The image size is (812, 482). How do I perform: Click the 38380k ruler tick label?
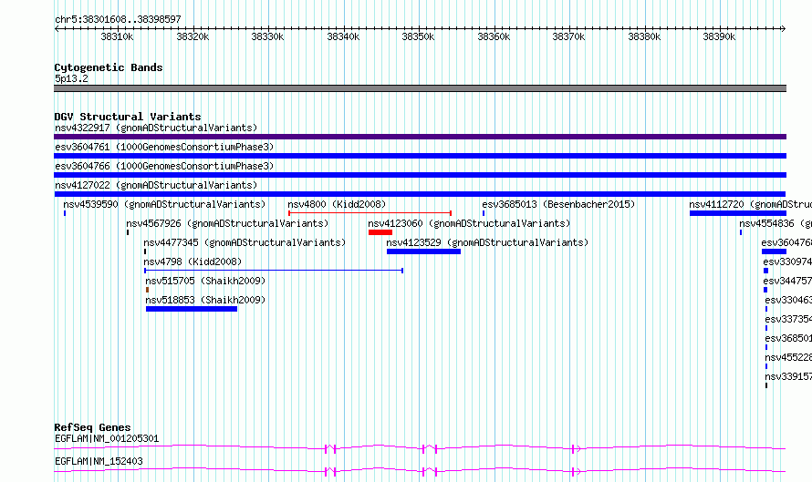[x=644, y=36]
